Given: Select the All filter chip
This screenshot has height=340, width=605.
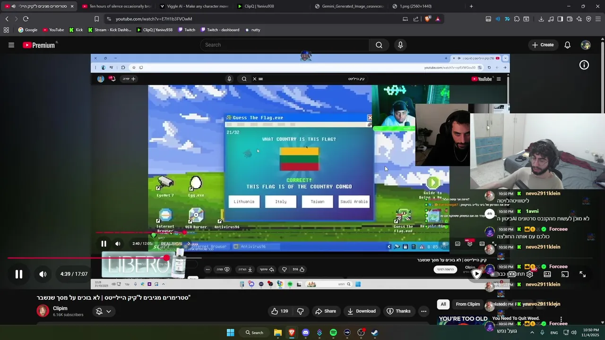Looking at the screenshot, I should (x=443, y=304).
